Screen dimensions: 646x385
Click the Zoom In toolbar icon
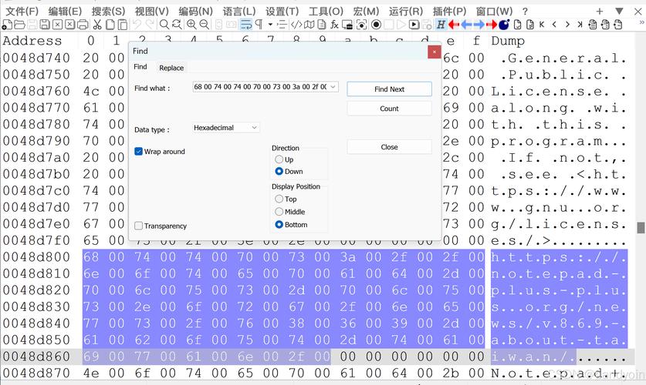[x=191, y=25]
